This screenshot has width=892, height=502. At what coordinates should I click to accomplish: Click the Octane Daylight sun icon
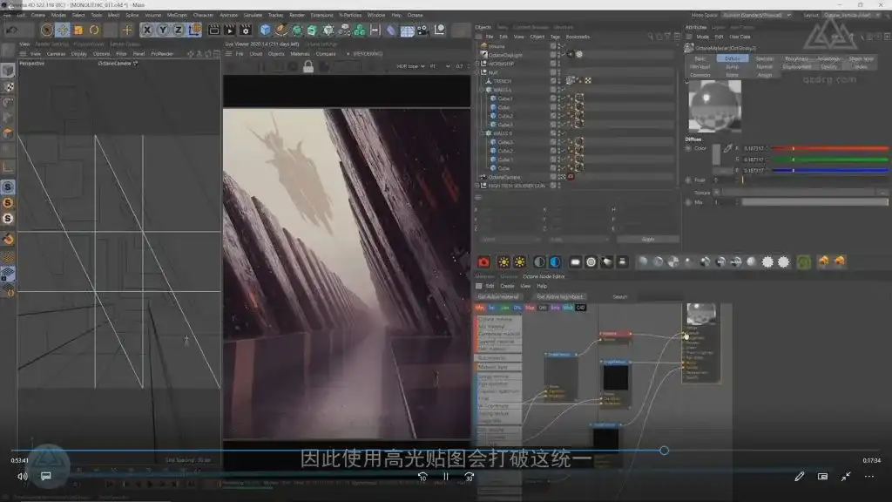point(579,54)
